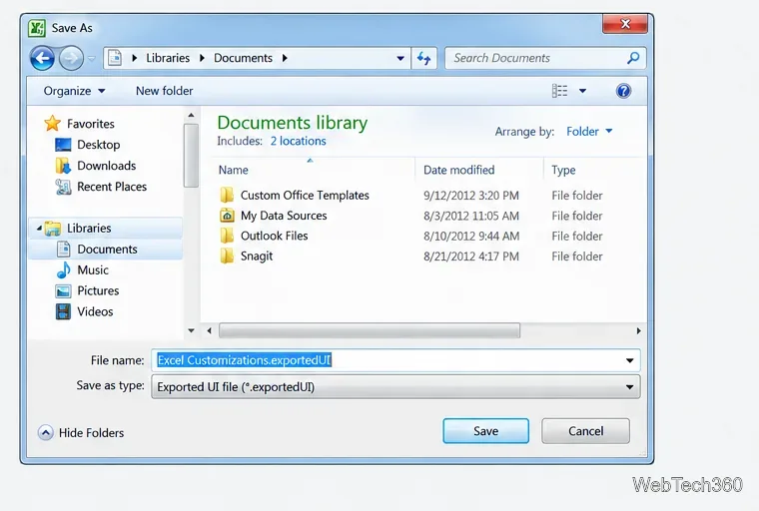Click the Back navigation arrow

42,59
